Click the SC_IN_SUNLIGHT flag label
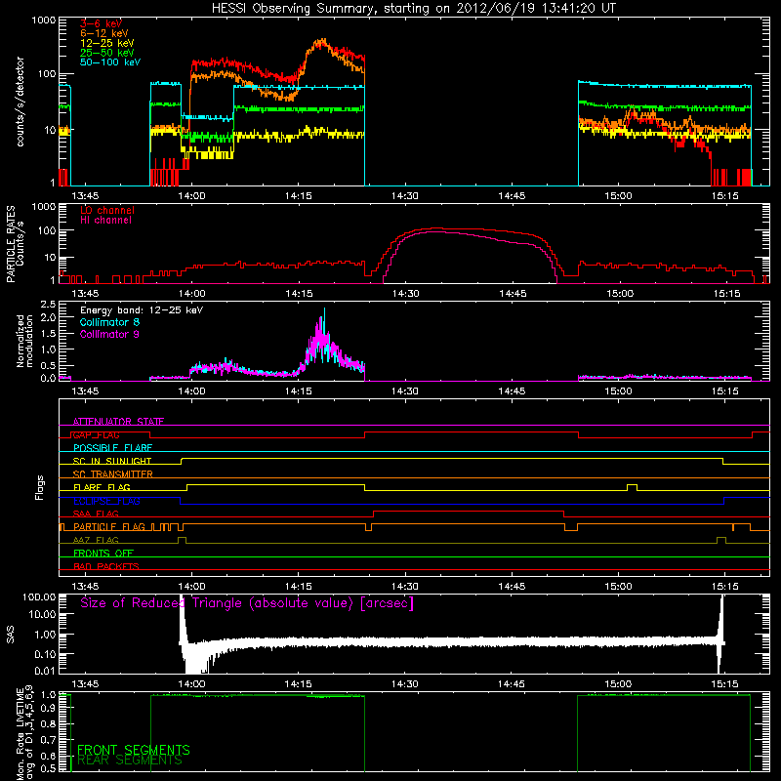This screenshot has height=781, width=781. pos(112,461)
